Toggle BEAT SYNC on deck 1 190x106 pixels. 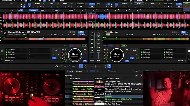point(81,32)
